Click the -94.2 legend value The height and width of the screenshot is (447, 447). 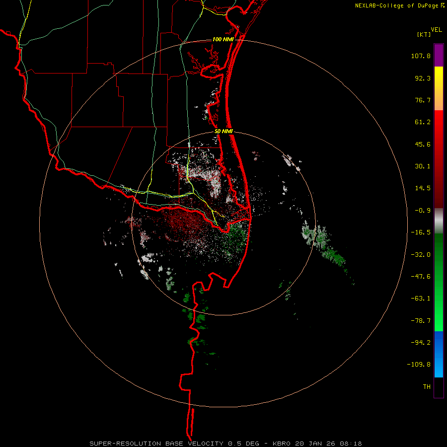(x=421, y=343)
